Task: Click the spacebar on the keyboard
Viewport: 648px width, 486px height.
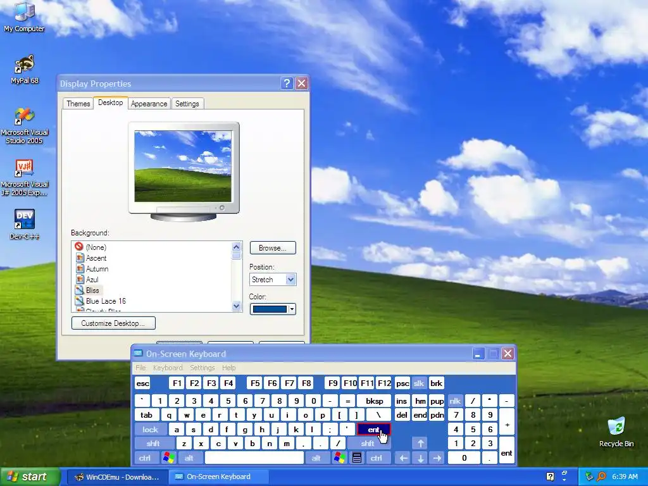Action: tap(254, 458)
